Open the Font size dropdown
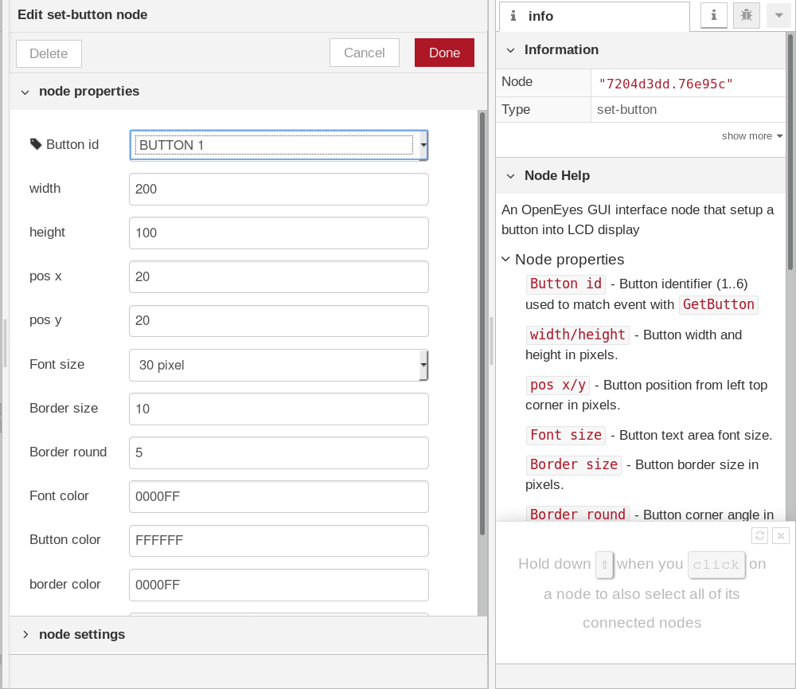This screenshot has width=796, height=689. (279, 365)
